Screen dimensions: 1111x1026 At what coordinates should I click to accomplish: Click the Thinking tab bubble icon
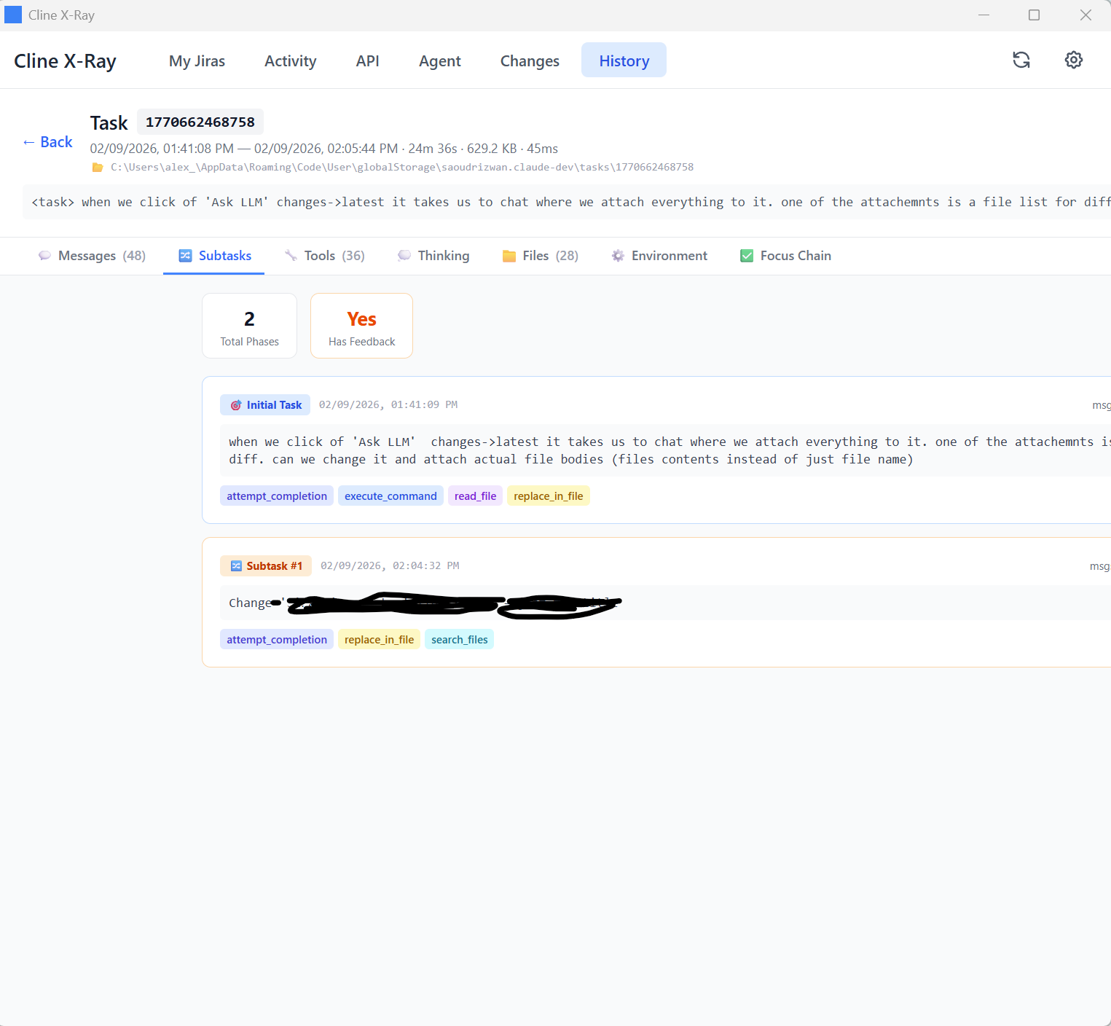click(x=404, y=256)
